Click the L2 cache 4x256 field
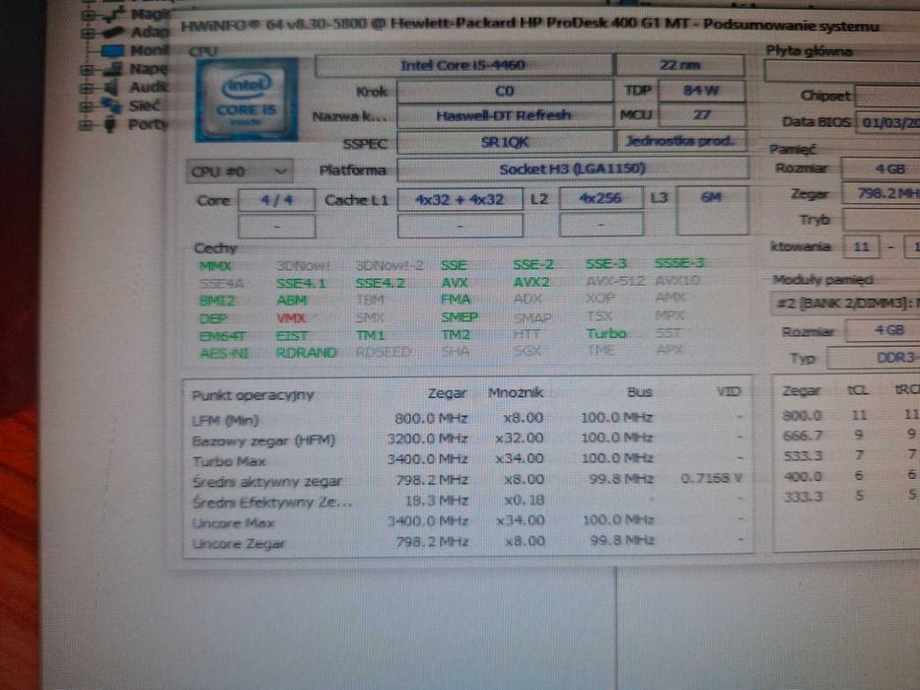The width and height of the screenshot is (920, 690). click(601, 198)
